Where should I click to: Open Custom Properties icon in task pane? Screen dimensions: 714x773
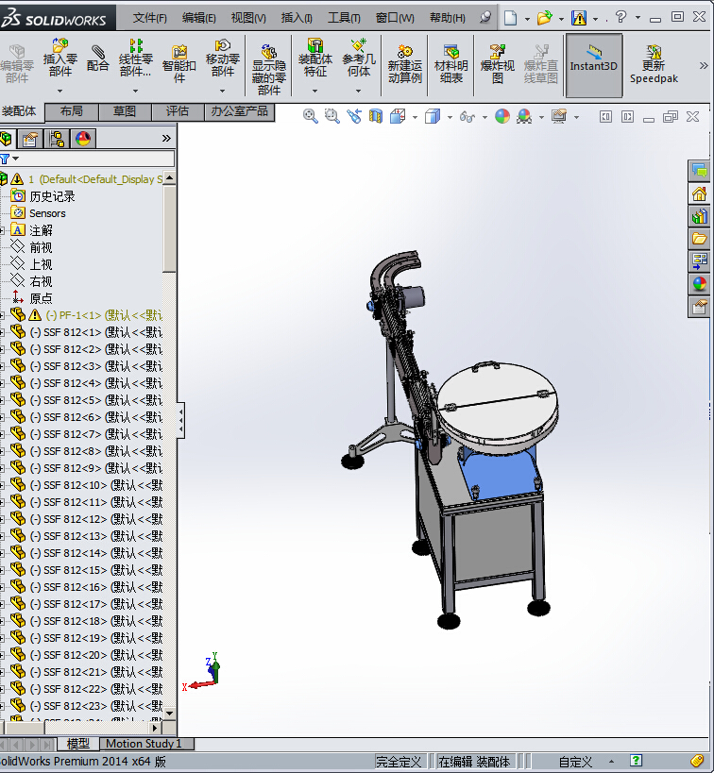(x=699, y=307)
